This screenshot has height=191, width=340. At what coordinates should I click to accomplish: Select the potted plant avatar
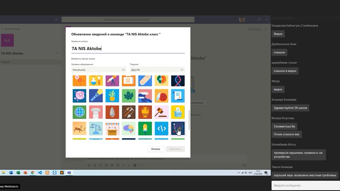tap(112, 96)
